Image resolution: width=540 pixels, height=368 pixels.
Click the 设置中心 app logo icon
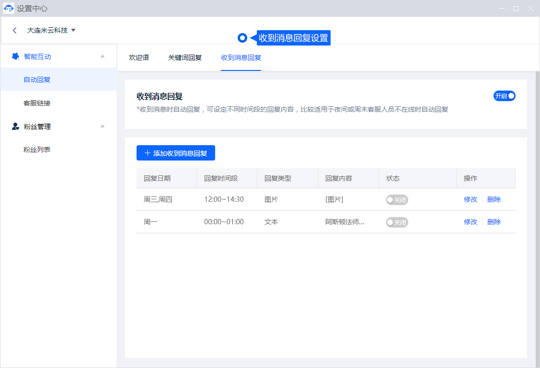[9, 9]
